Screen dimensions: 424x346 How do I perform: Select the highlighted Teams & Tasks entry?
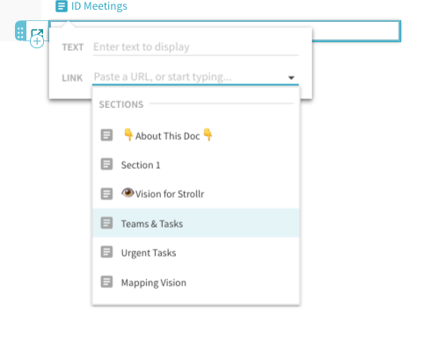coord(196,223)
